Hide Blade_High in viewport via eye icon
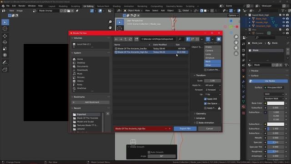The height and width of the screenshot is (164, 291). tap(284, 19)
